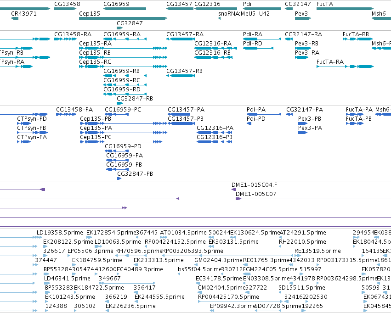This screenshot has width=391, height=313.
Task: Open the RH22010.5prime EST label
Action: pyautogui.click(x=302, y=242)
